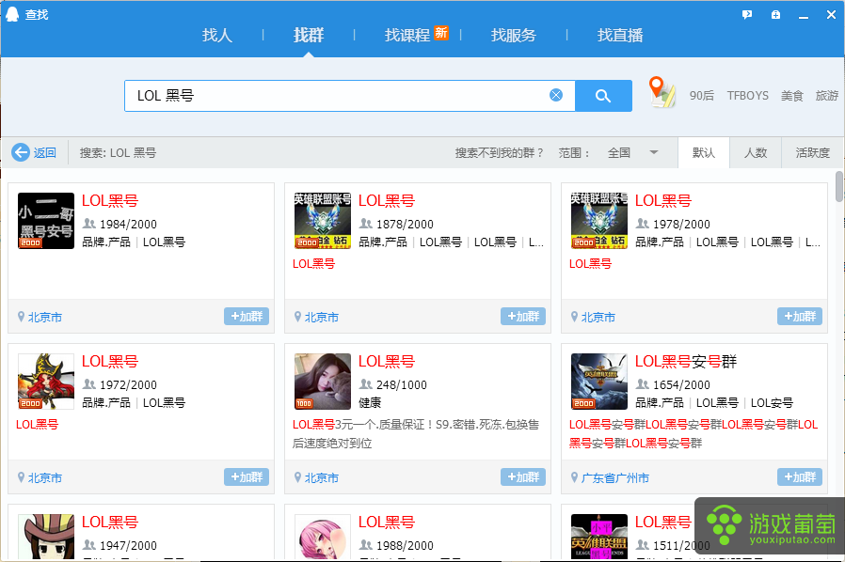Join the 248/1000 member group
Screen dimensions: 845x562
point(523,476)
